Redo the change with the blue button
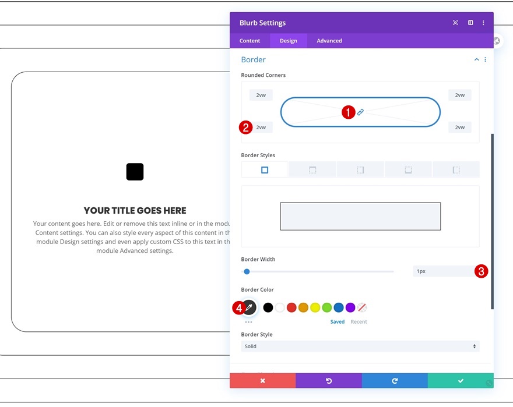 (395, 381)
